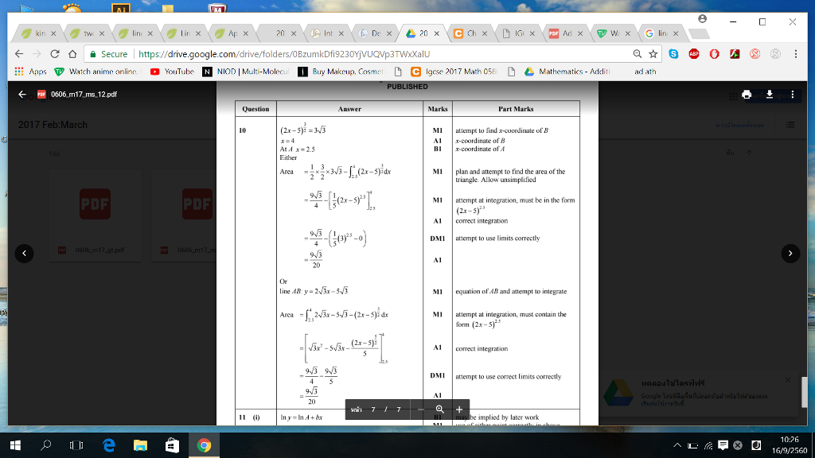
Task: Print the PDF using the printer icon
Action: coord(747,95)
